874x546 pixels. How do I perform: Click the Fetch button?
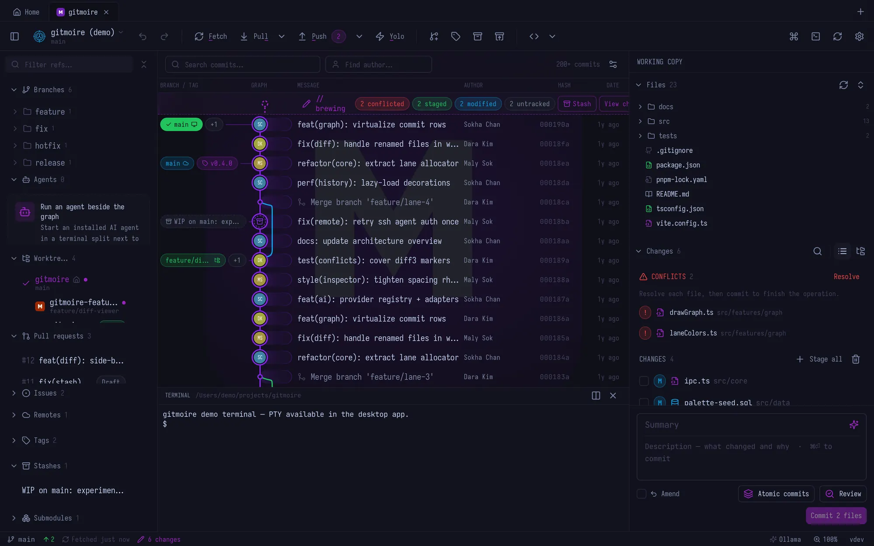click(211, 36)
